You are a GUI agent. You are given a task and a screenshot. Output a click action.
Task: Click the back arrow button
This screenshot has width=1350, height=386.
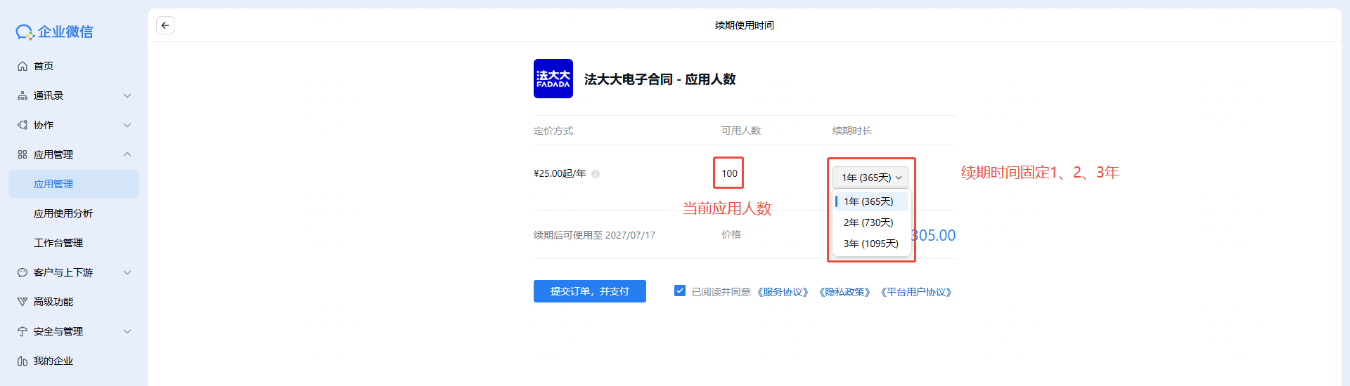(165, 25)
